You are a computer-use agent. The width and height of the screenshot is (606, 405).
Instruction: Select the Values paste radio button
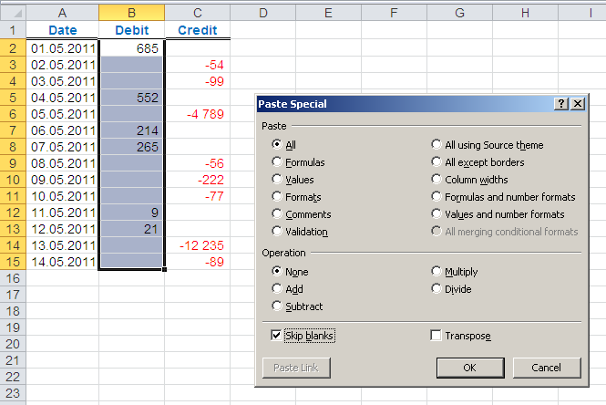(x=277, y=180)
